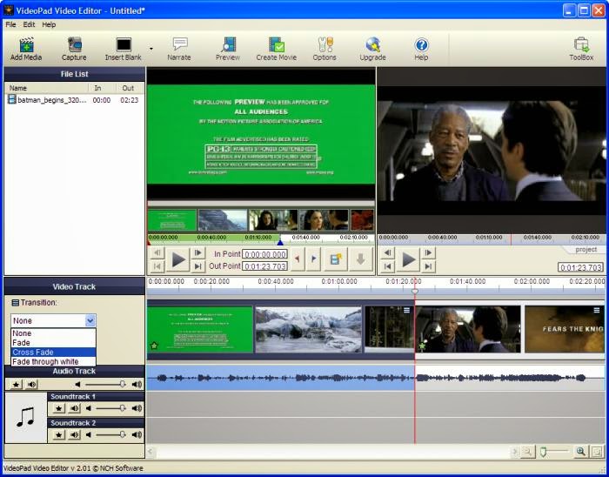This screenshot has width=609, height=477.
Task: Click the Create Movie icon
Action: [276, 49]
